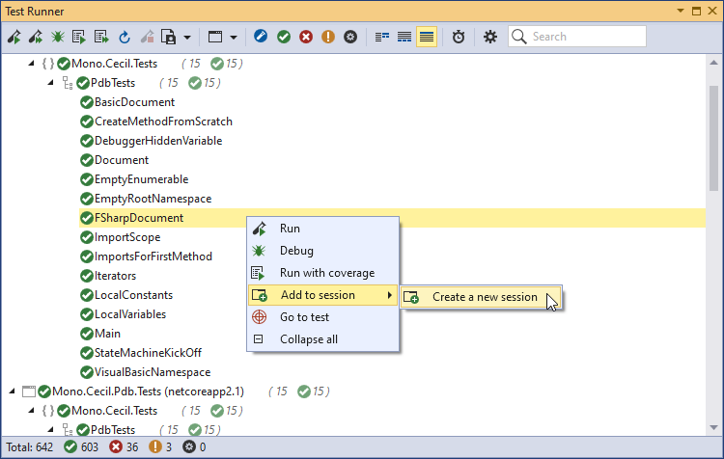
Task: Click the stopwatch timing icon in toolbar
Action: (458, 37)
